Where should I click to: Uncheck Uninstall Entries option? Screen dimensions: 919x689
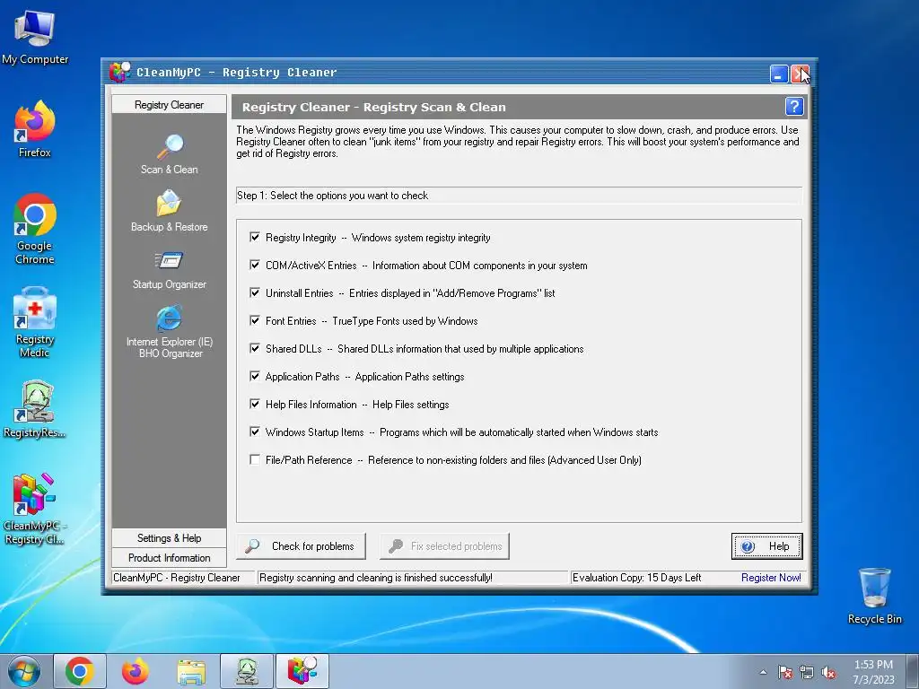255,293
